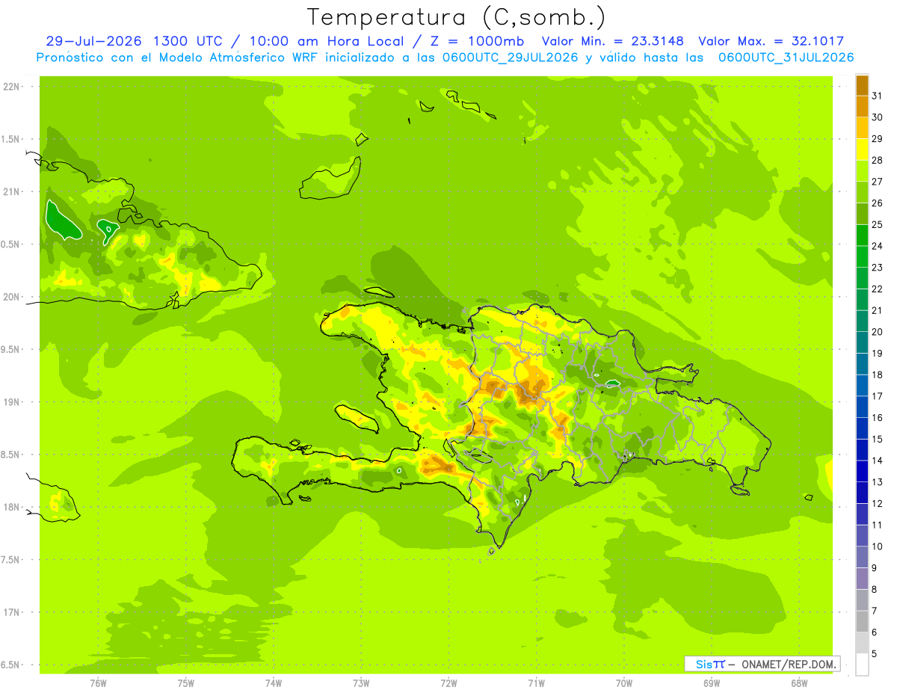
Task: Click the '75W' longitude axis label
Action: coord(185,683)
